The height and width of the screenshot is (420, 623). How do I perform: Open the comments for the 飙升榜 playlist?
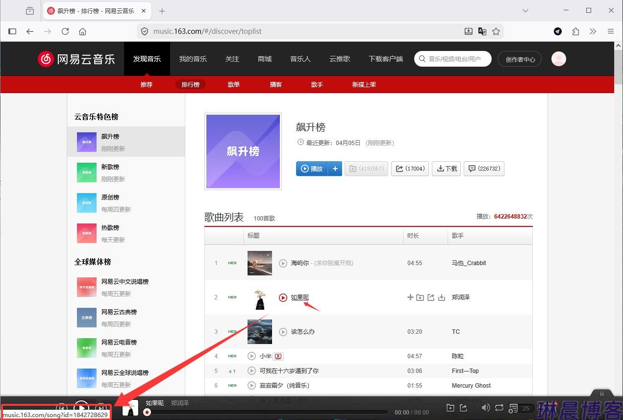pyautogui.click(x=484, y=169)
